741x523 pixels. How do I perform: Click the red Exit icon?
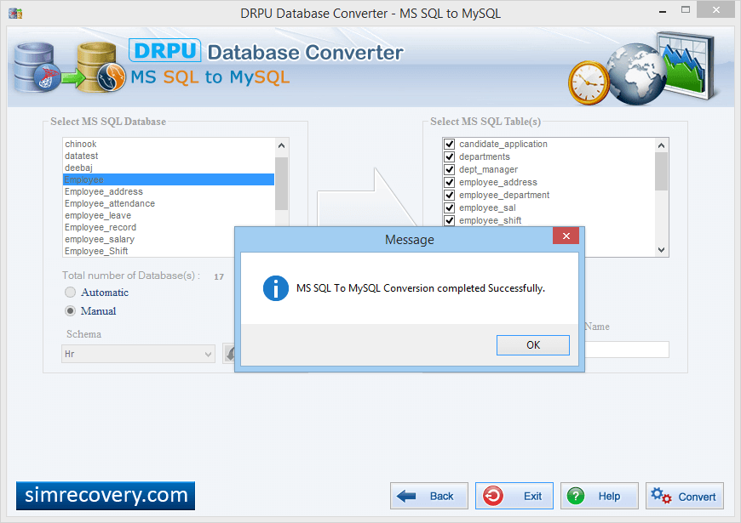[493, 496]
